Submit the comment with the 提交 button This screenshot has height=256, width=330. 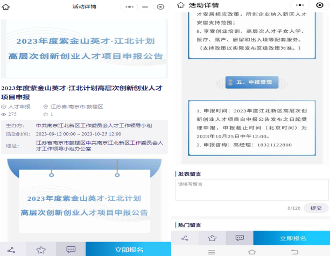pyautogui.click(x=316, y=208)
